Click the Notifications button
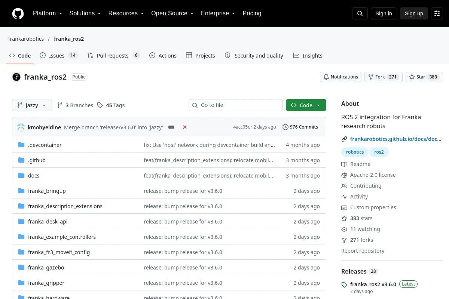 pos(340,77)
